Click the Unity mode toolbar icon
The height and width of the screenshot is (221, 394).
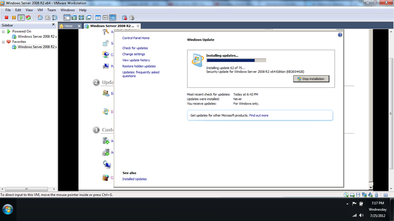click(x=89, y=18)
